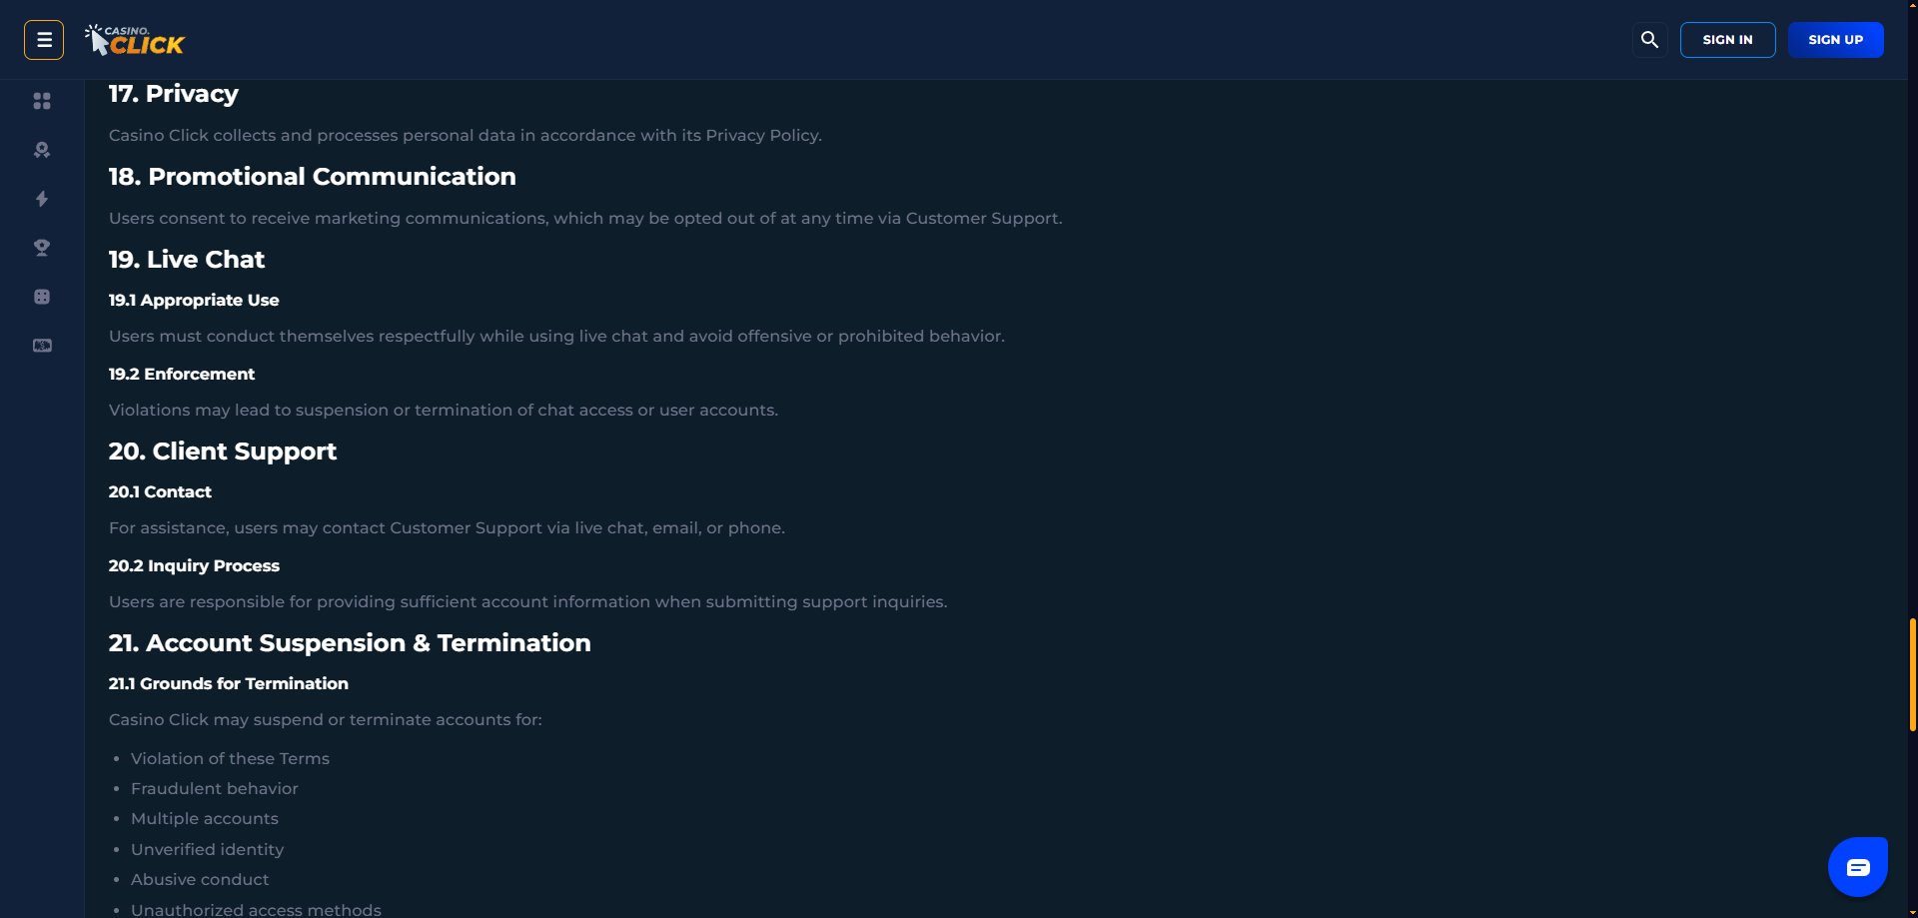This screenshot has height=918, width=1918.
Task: Click the 'Abusive conduct' bullet
Action: pos(200,880)
